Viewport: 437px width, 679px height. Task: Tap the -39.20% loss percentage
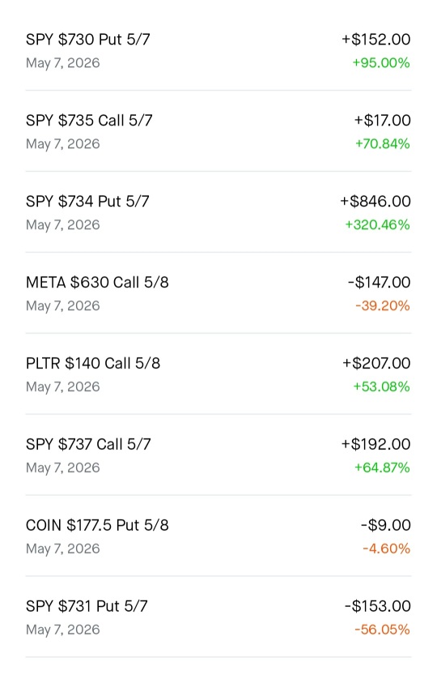coord(383,305)
